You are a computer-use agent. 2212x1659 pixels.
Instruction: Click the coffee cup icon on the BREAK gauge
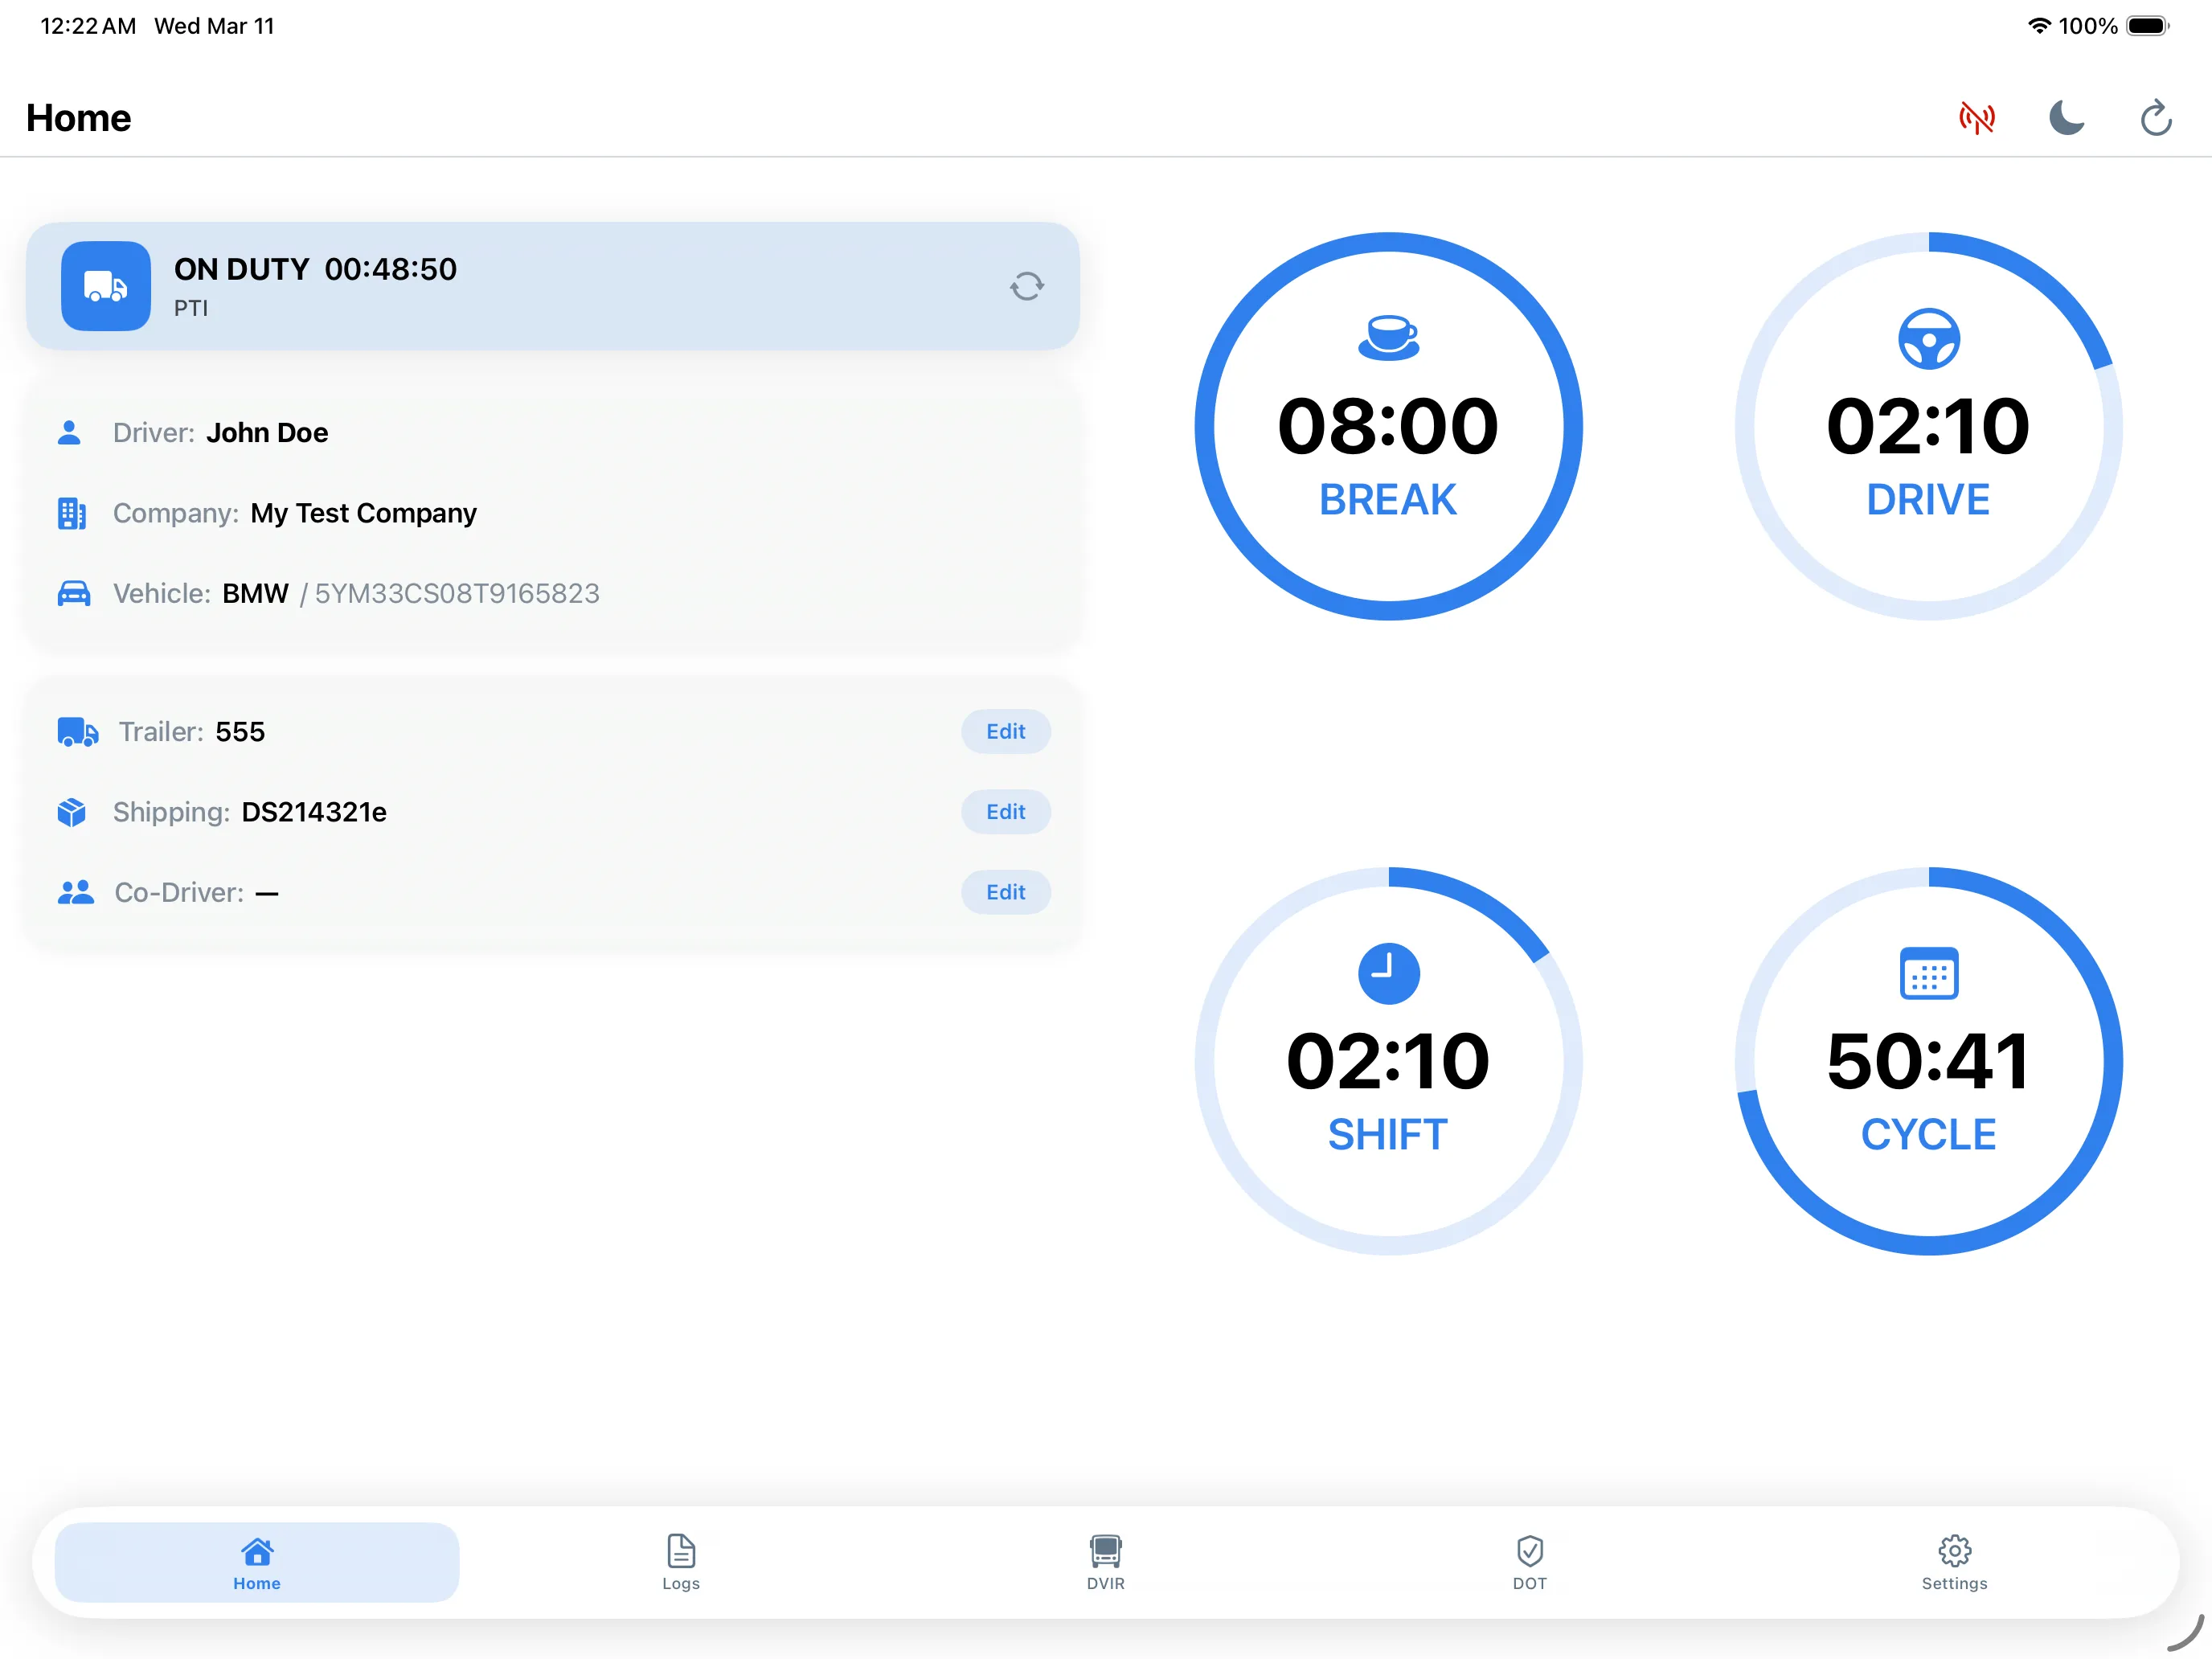pyautogui.click(x=1388, y=337)
